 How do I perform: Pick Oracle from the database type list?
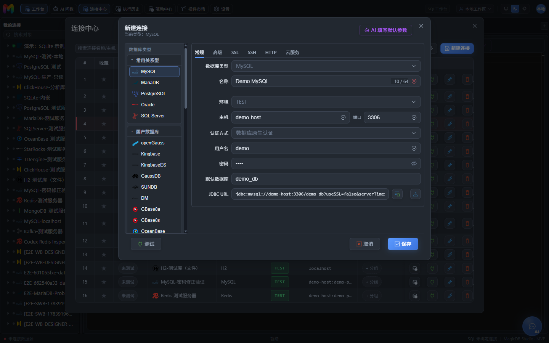tap(154, 105)
